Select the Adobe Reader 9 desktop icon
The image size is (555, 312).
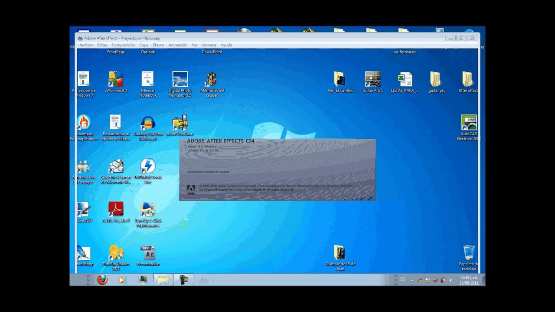point(116,212)
